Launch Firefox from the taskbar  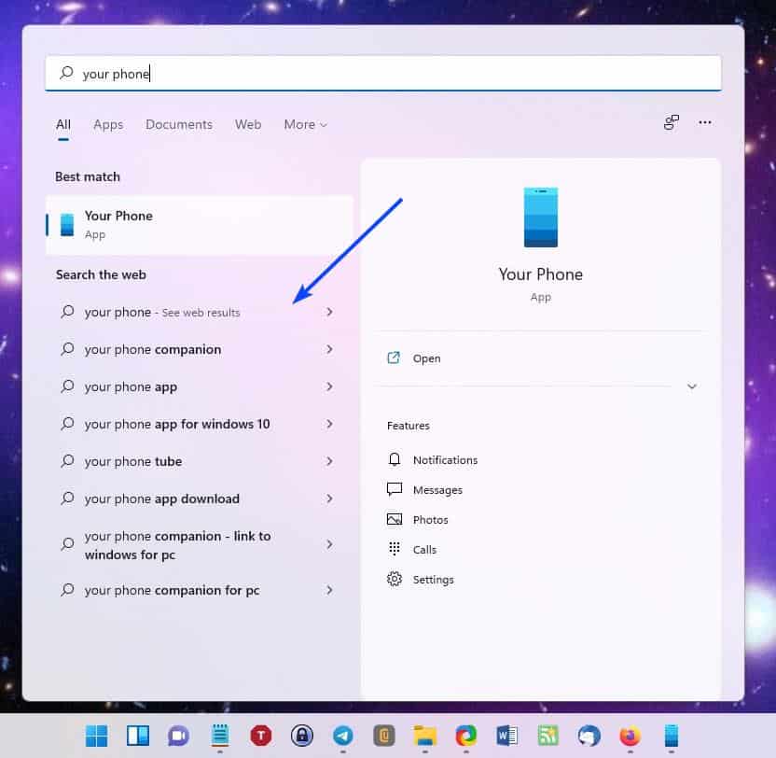click(630, 736)
